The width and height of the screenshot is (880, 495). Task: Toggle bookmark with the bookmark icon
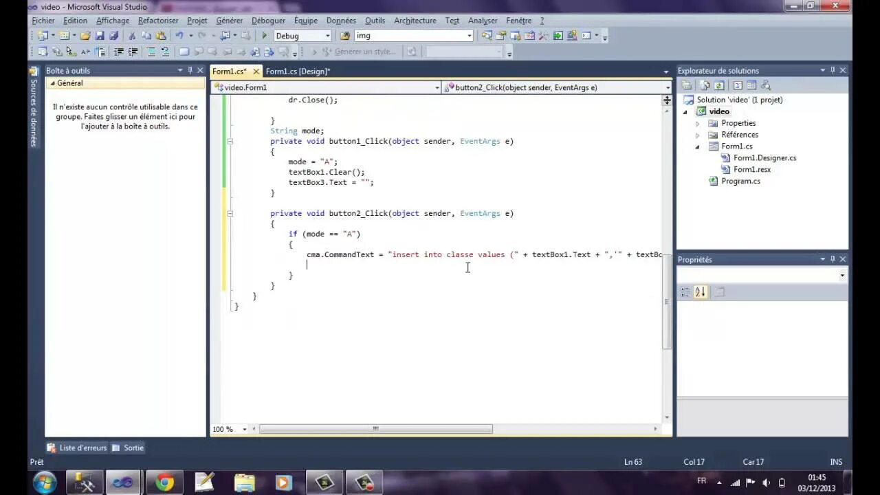pos(184,52)
